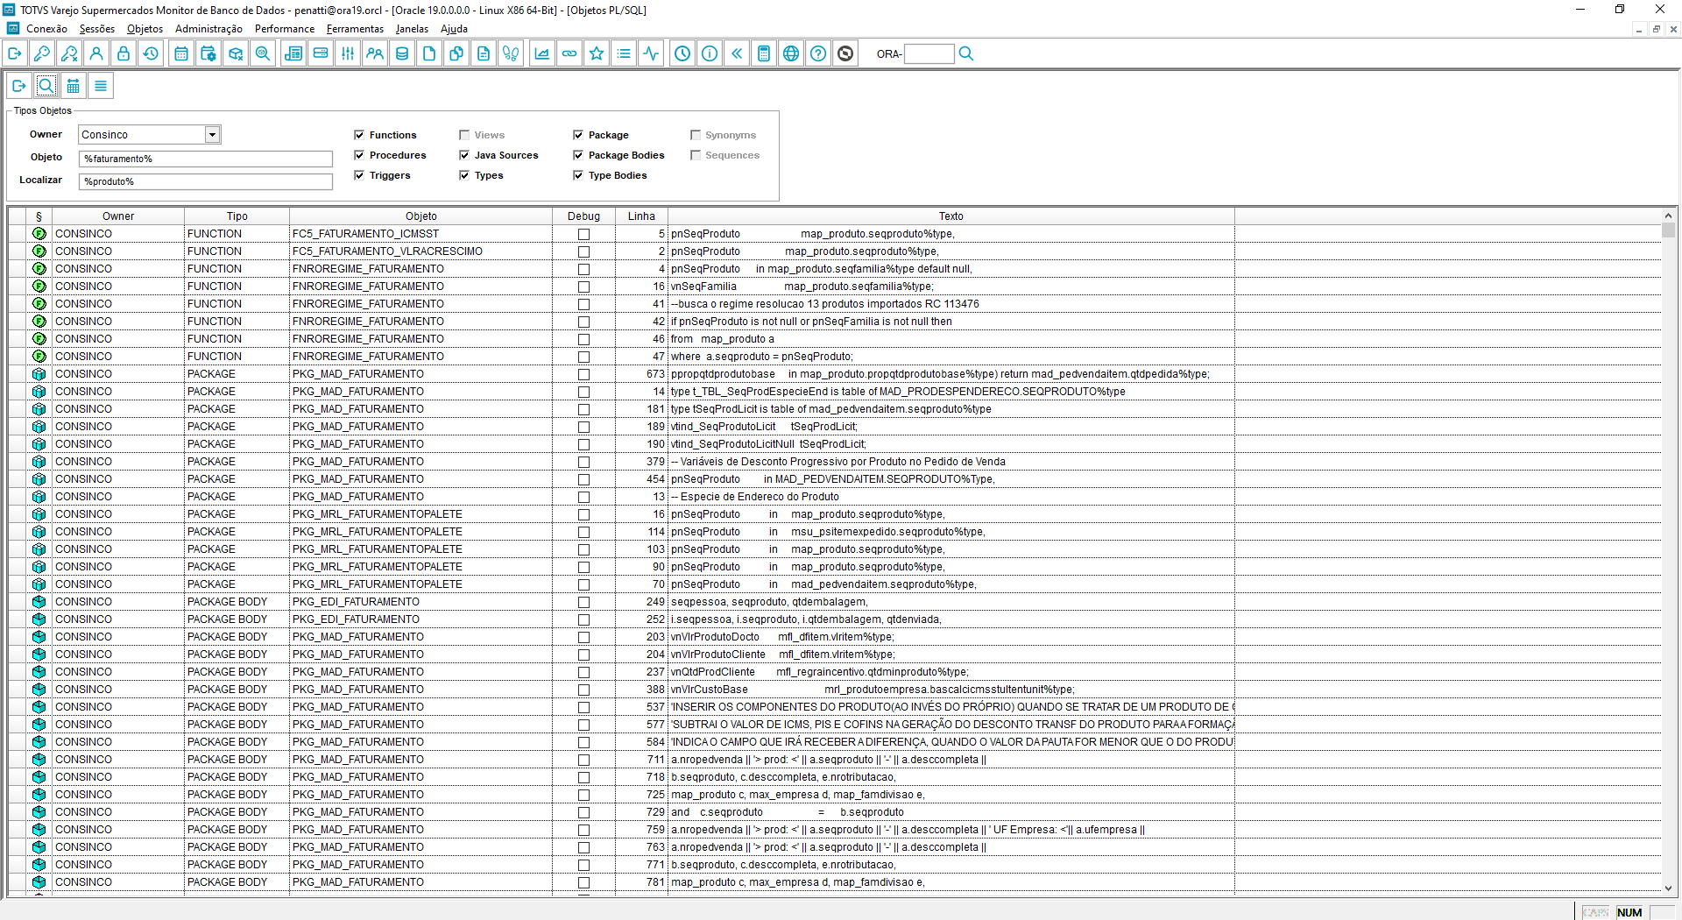Image resolution: width=1682 pixels, height=920 pixels.
Task: Uncheck the Triggers checkbox
Action: [359, 175]
